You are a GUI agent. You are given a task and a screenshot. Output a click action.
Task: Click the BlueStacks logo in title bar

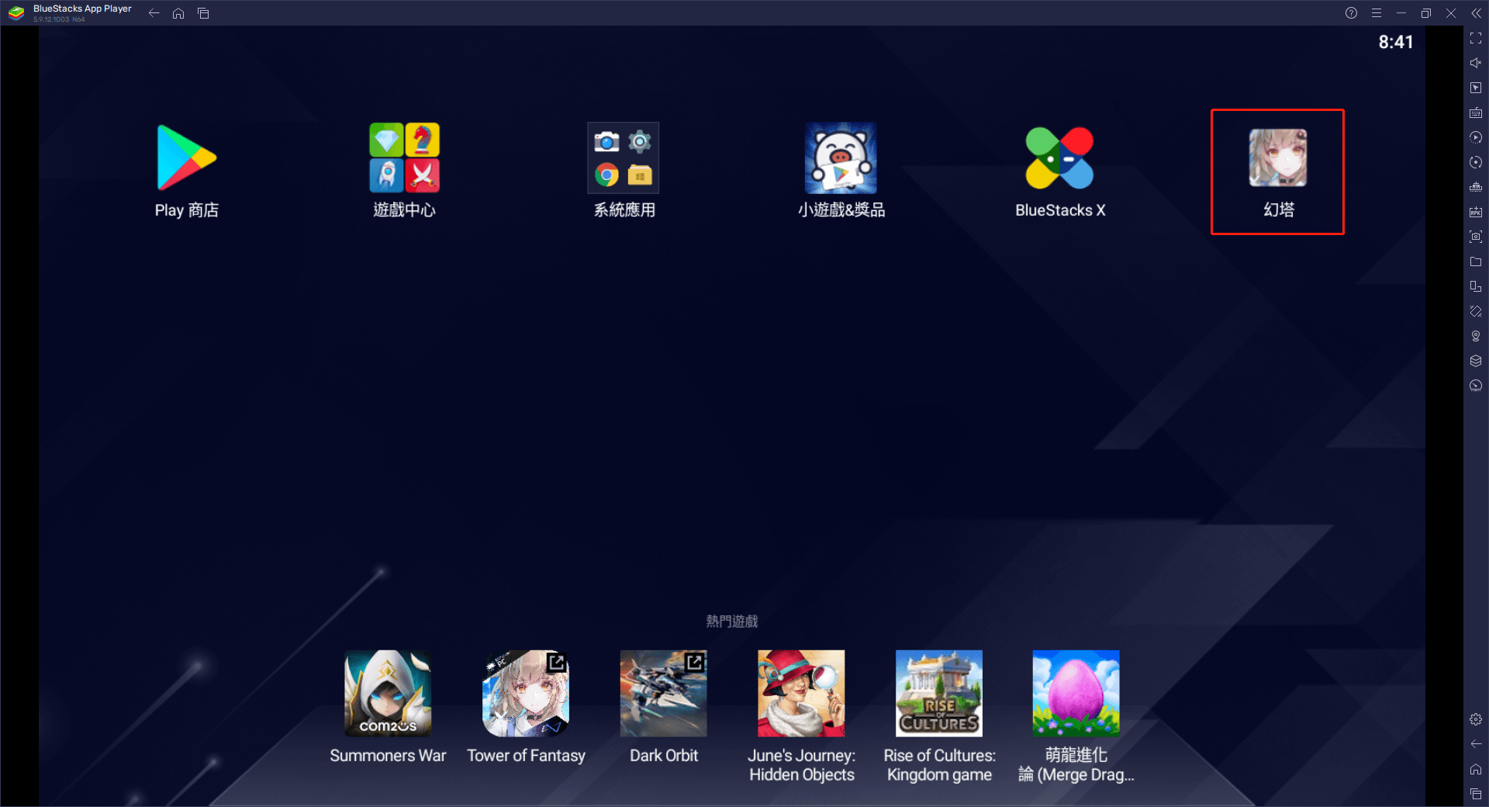(16, 13)
